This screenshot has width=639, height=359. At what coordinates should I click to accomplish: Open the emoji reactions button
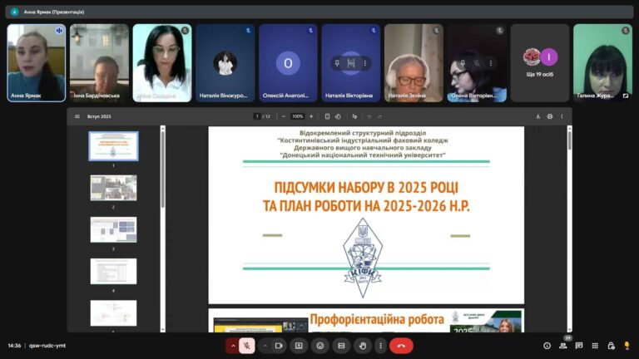point(319,346)
